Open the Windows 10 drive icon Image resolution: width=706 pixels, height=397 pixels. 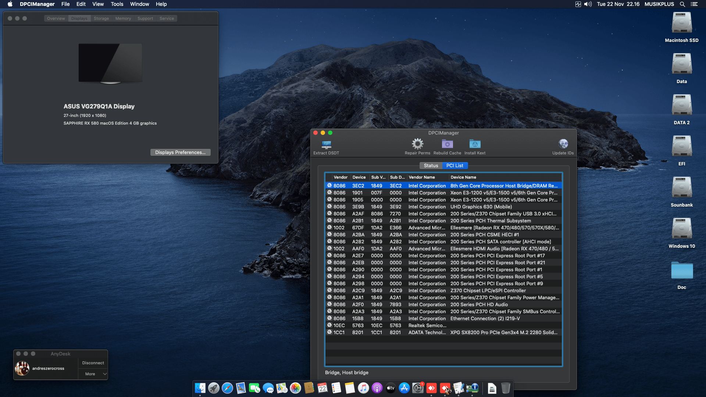click(681, 229)
